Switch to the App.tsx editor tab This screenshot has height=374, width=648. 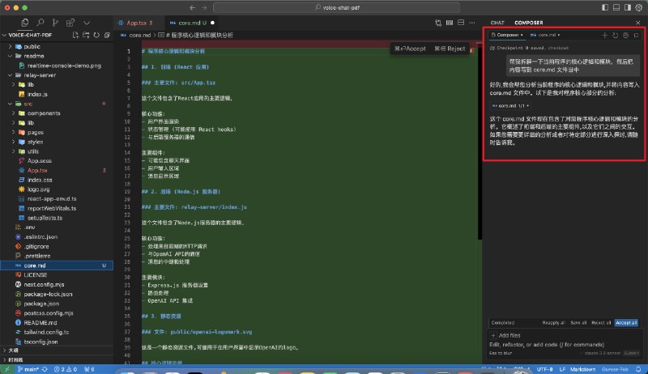click(139, 23)
